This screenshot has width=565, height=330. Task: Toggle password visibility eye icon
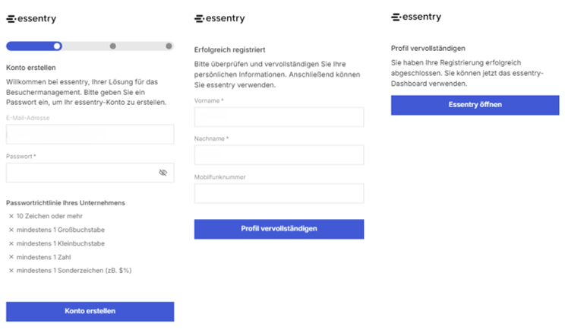(x=163, y=173)
